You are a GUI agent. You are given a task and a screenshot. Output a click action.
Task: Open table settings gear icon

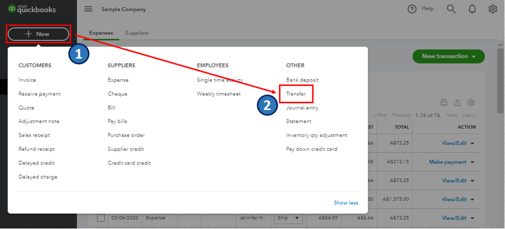(x=471, y=103)
